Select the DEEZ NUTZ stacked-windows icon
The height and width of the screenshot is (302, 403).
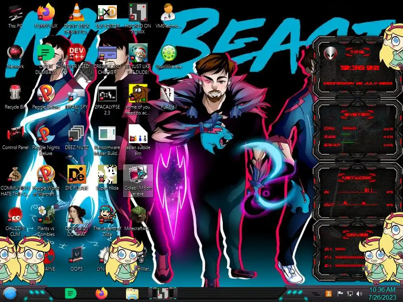[77, 138]
